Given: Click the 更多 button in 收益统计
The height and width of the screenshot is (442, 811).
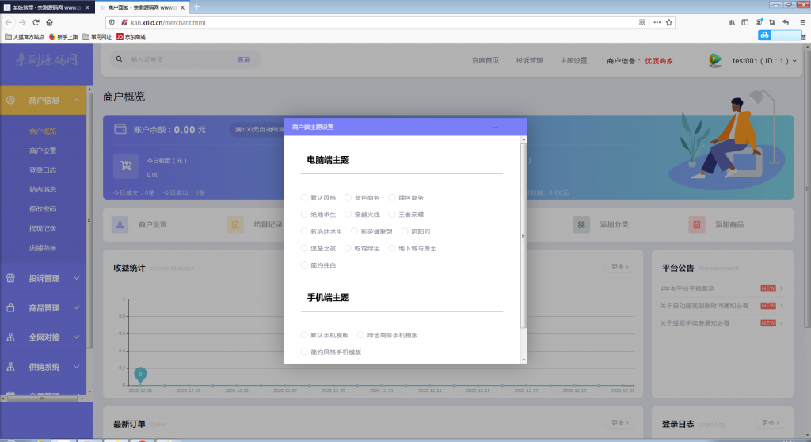Looking at the screenshot, I should coord(620,267).
